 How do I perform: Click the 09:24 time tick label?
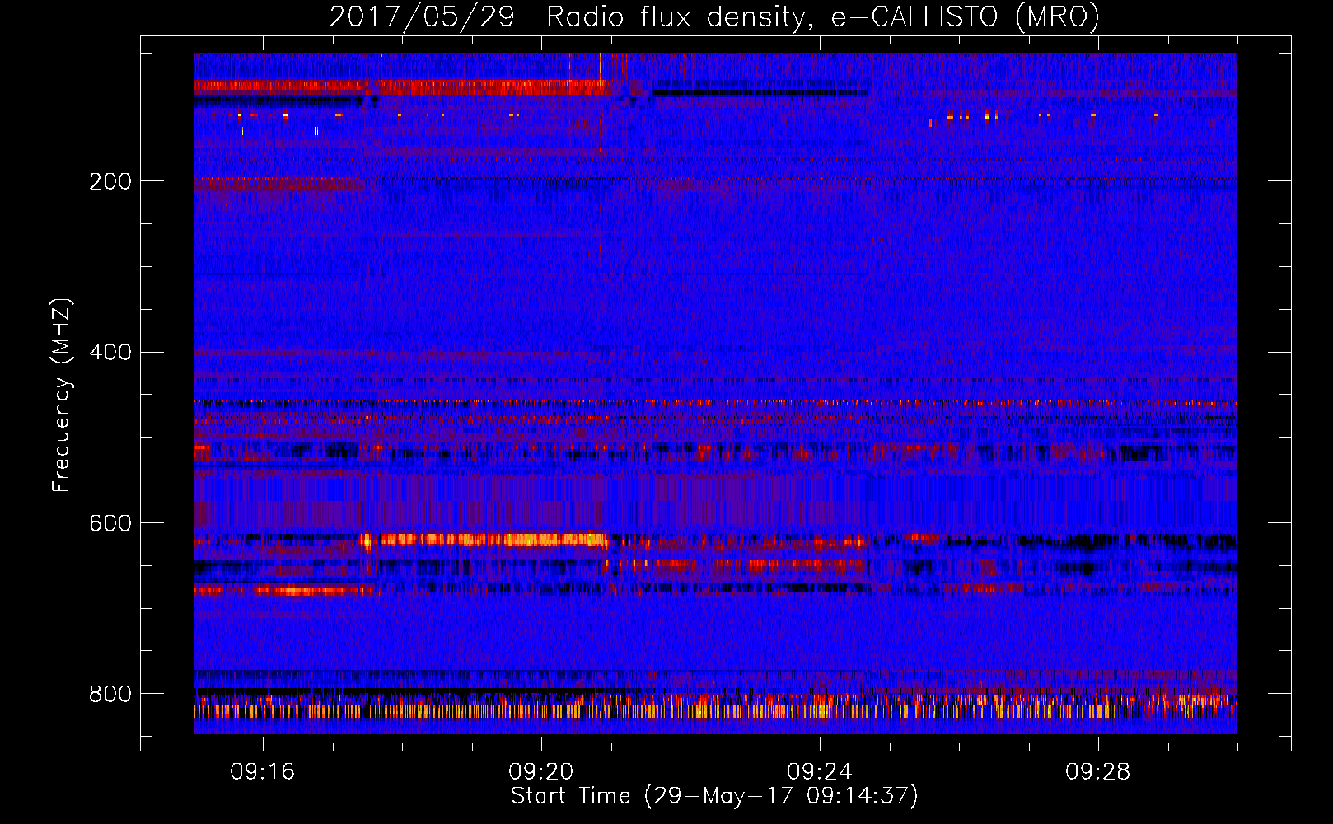coord(820,772)
